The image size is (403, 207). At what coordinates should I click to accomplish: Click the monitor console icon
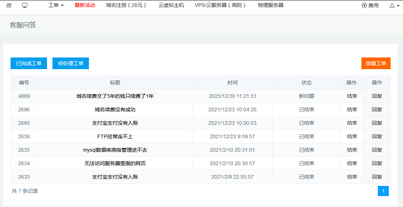tap(25, 5)
